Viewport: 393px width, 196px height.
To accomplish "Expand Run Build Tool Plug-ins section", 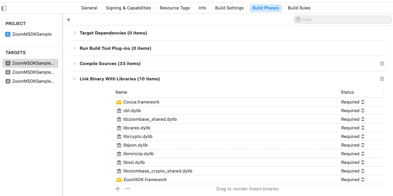I will 75,48.
